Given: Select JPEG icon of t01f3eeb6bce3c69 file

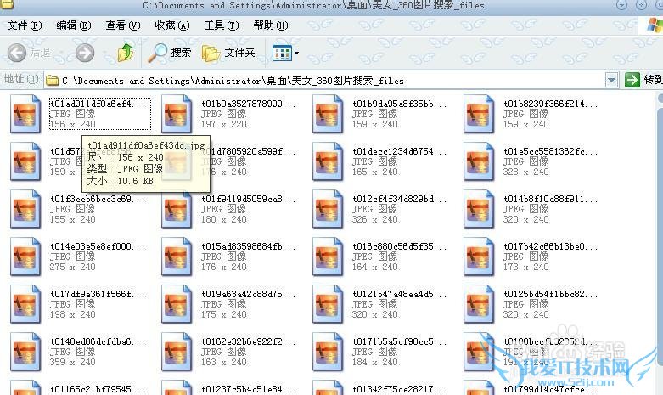Looking at the screenshot, I should tap(25, 209).
